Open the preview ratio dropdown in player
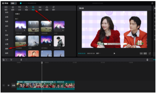This screenshot has height=93, width=157. tap(98, 53)
